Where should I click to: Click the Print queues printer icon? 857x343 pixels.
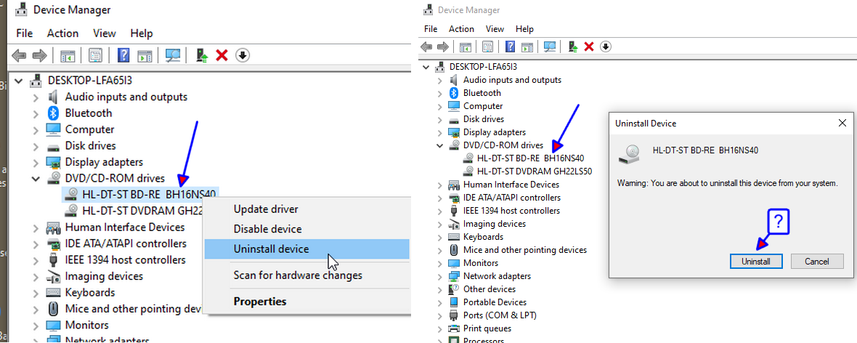pos(454,328)
